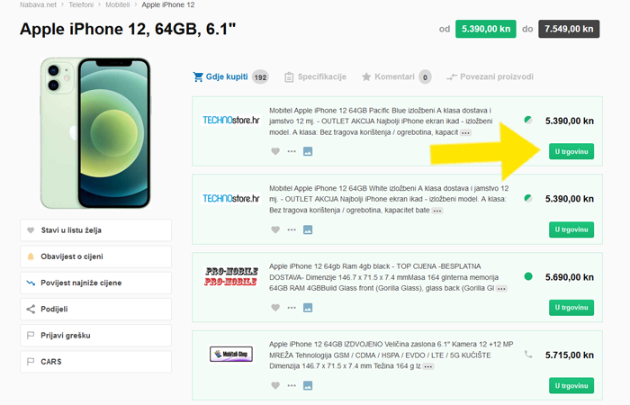Click heart icon on Mobiteli-Shop offer
630x405 pixels.
coord(275,386)
